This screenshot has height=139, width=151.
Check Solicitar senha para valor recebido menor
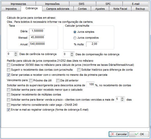(x=8, y=90)
